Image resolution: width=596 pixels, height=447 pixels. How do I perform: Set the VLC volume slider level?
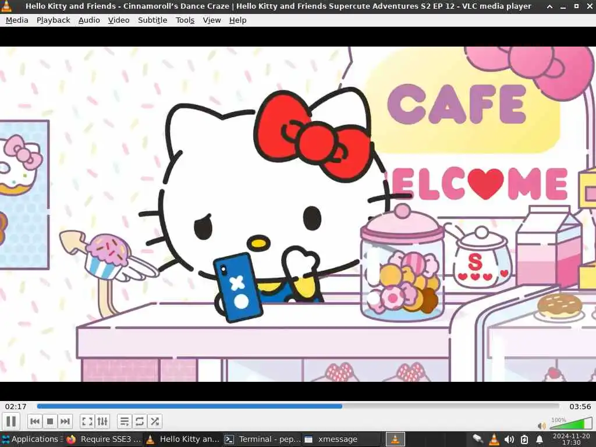571,424
